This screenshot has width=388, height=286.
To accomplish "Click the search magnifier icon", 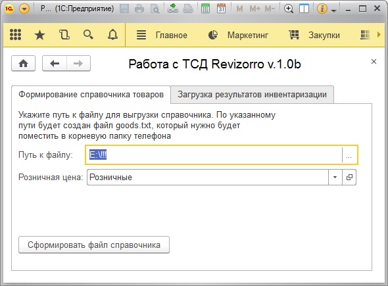I will 88,35.
